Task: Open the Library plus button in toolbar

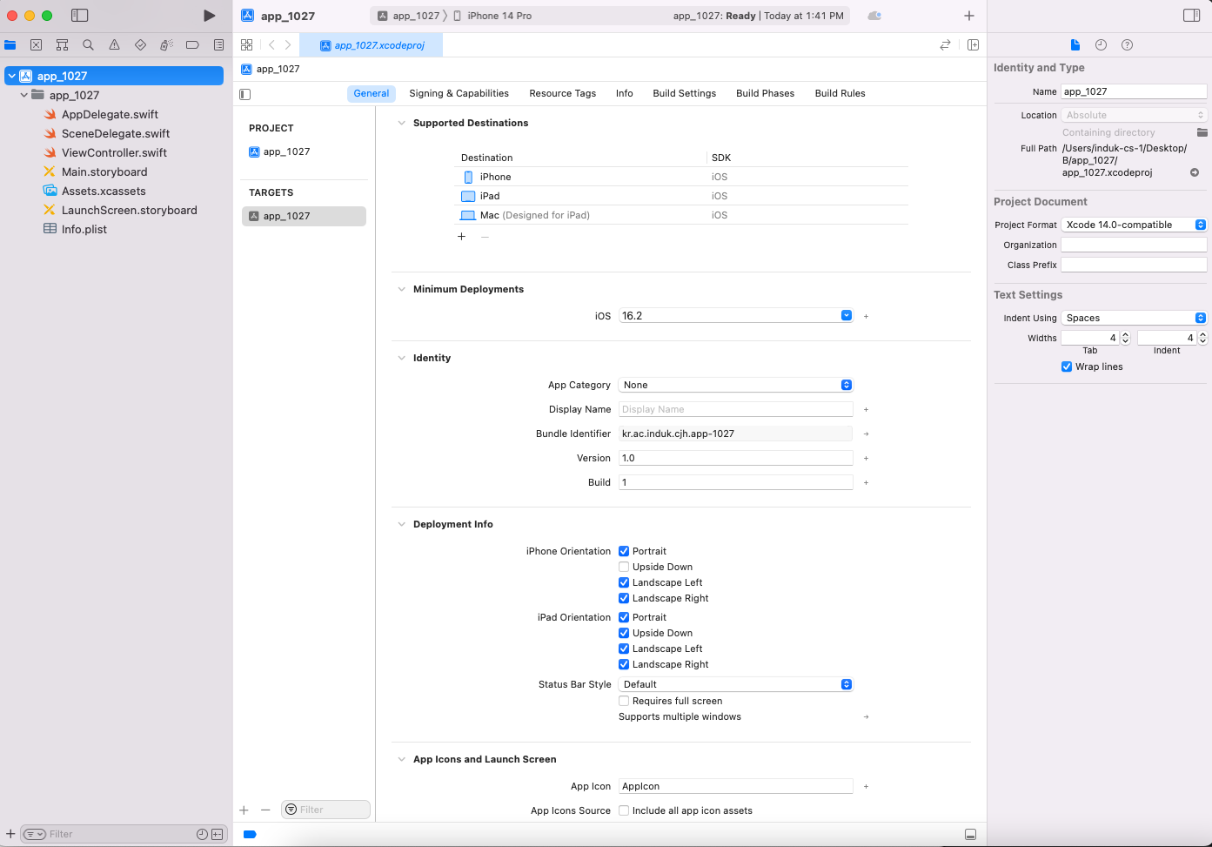Action: (969, 16)
